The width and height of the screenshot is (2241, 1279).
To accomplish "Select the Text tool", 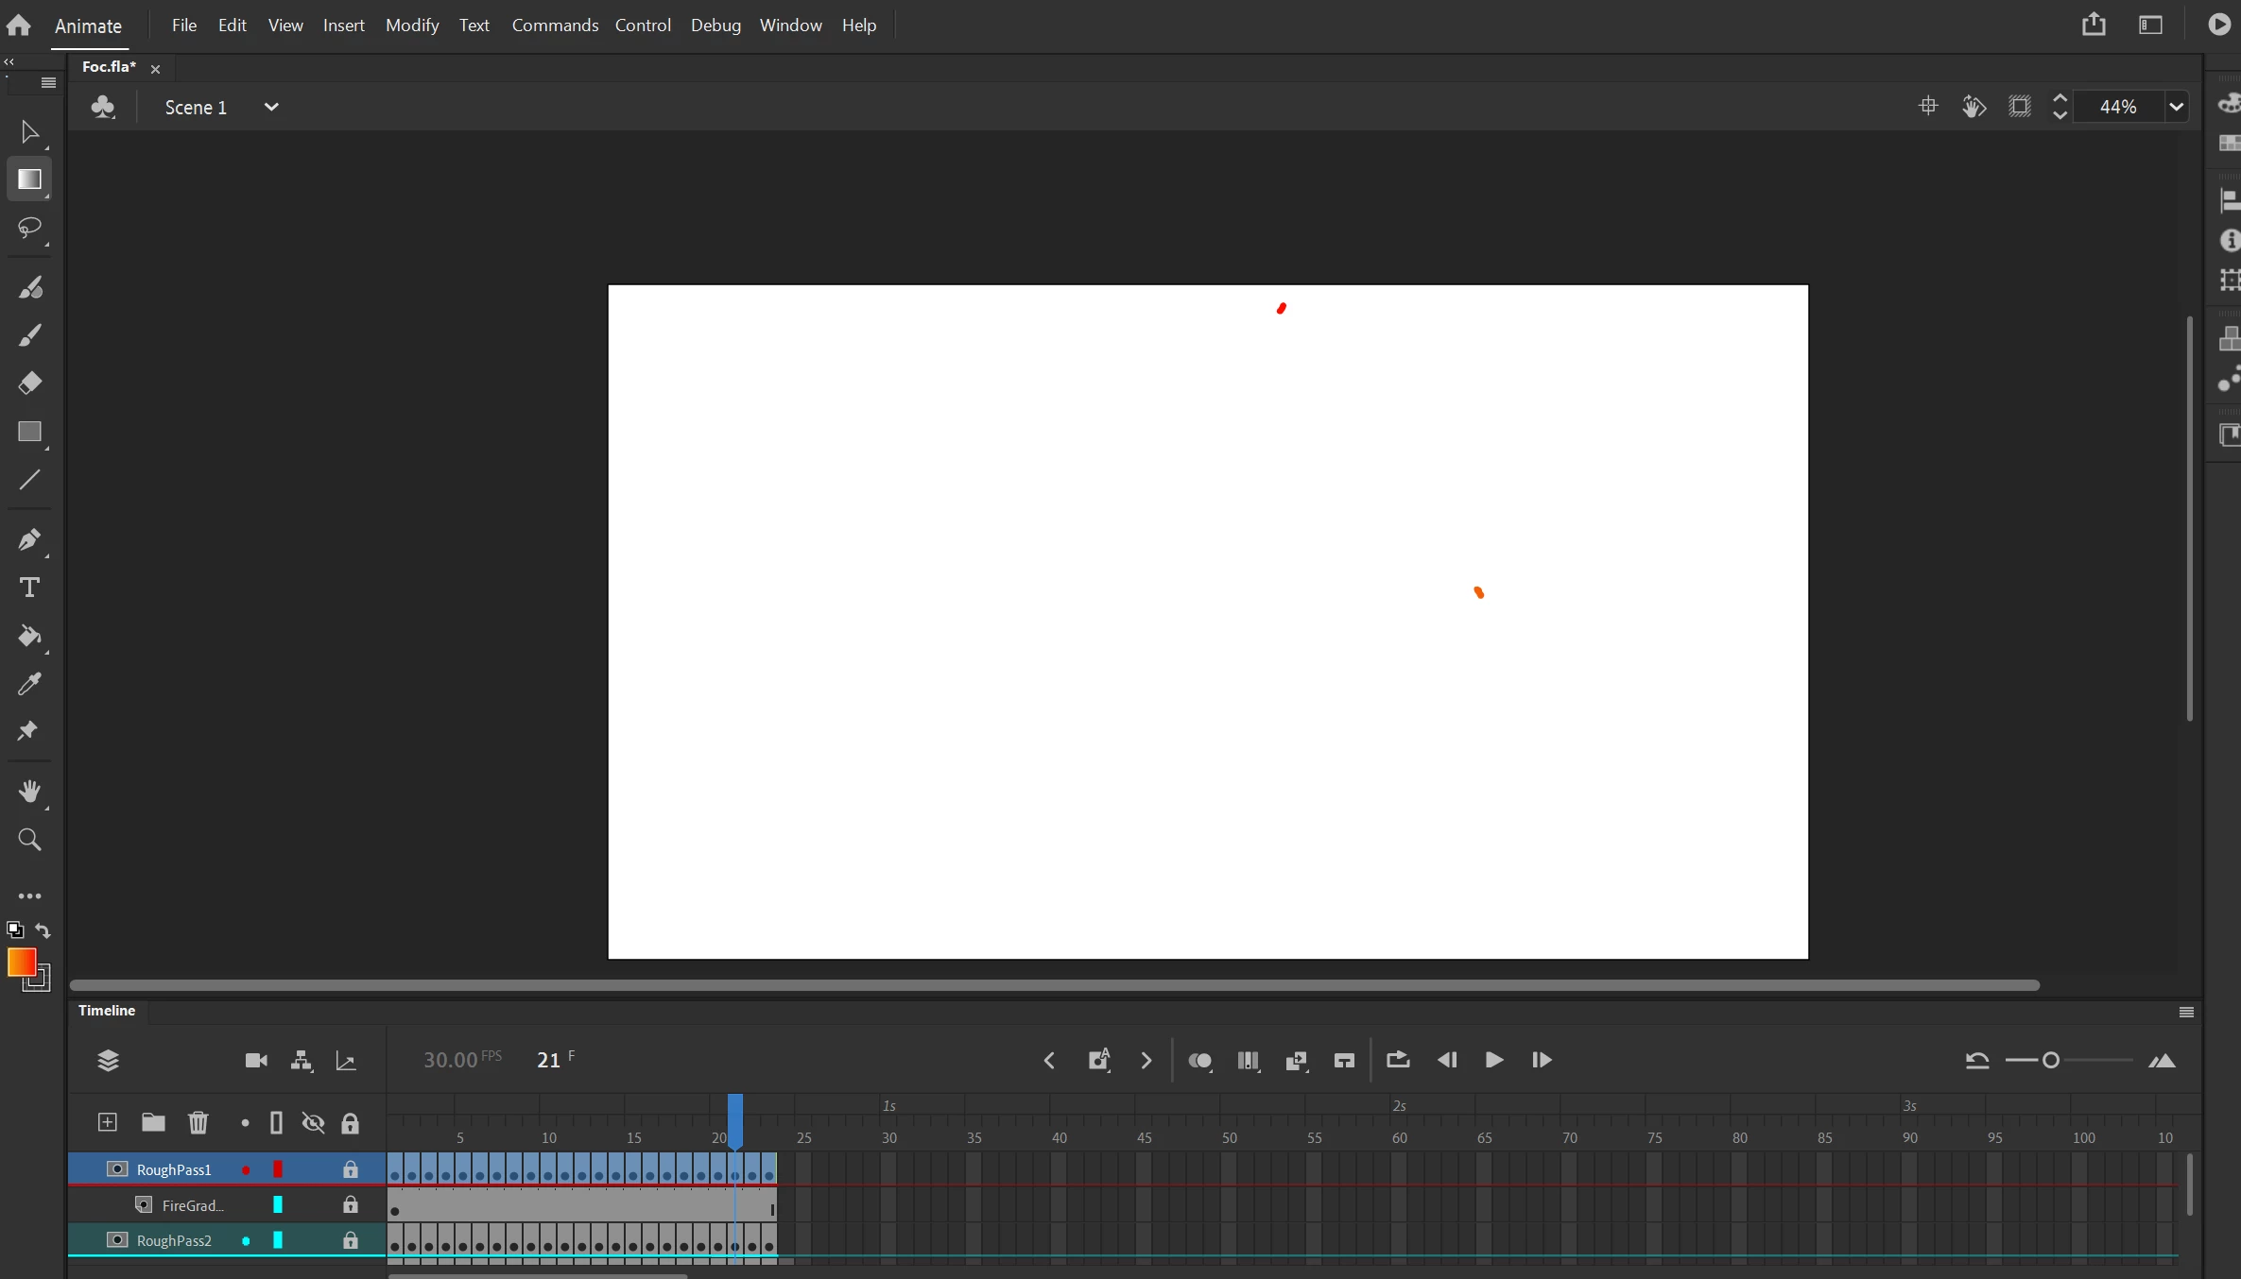I will [x=28, y=588].
